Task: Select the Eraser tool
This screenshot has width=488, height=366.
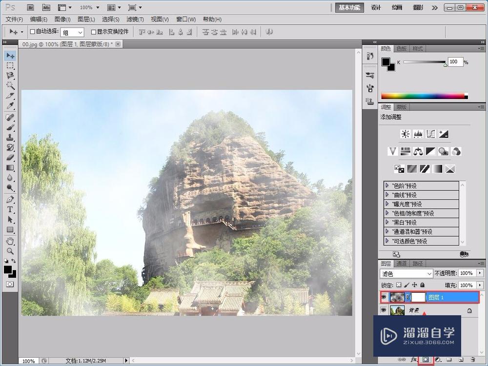Action: pos(10,157)
